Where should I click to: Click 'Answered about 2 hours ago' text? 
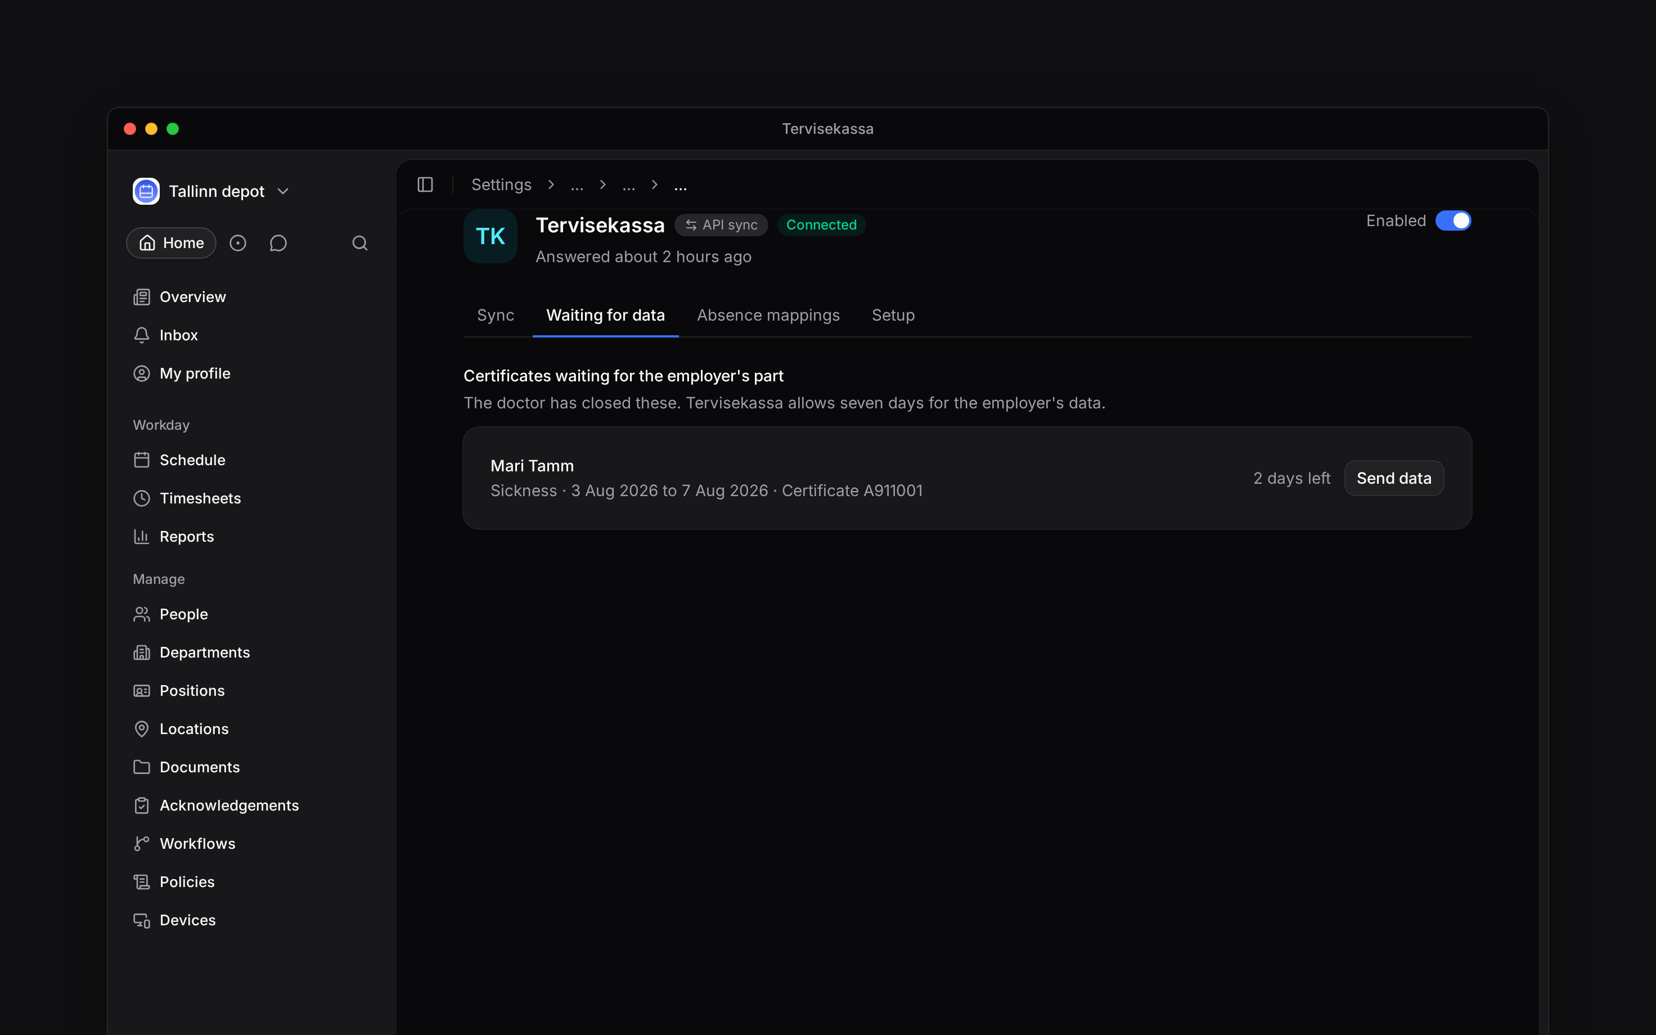coord(643,256)
